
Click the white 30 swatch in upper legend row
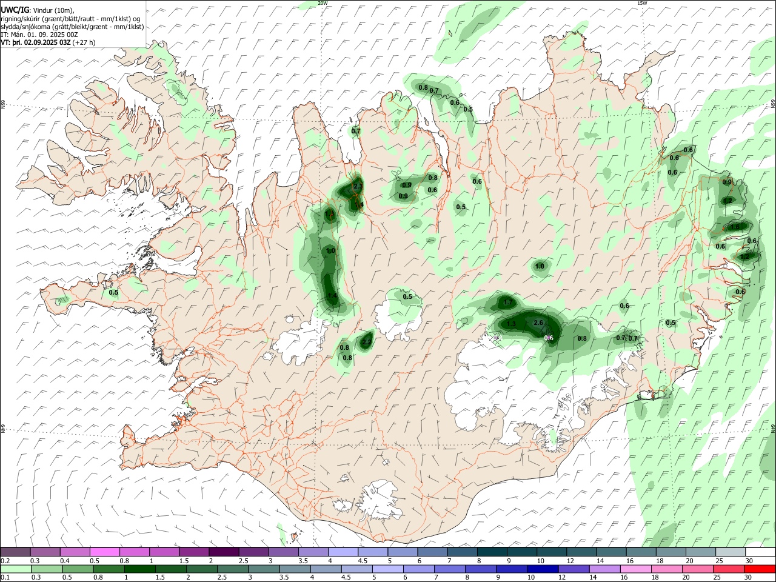pos(760,552)
